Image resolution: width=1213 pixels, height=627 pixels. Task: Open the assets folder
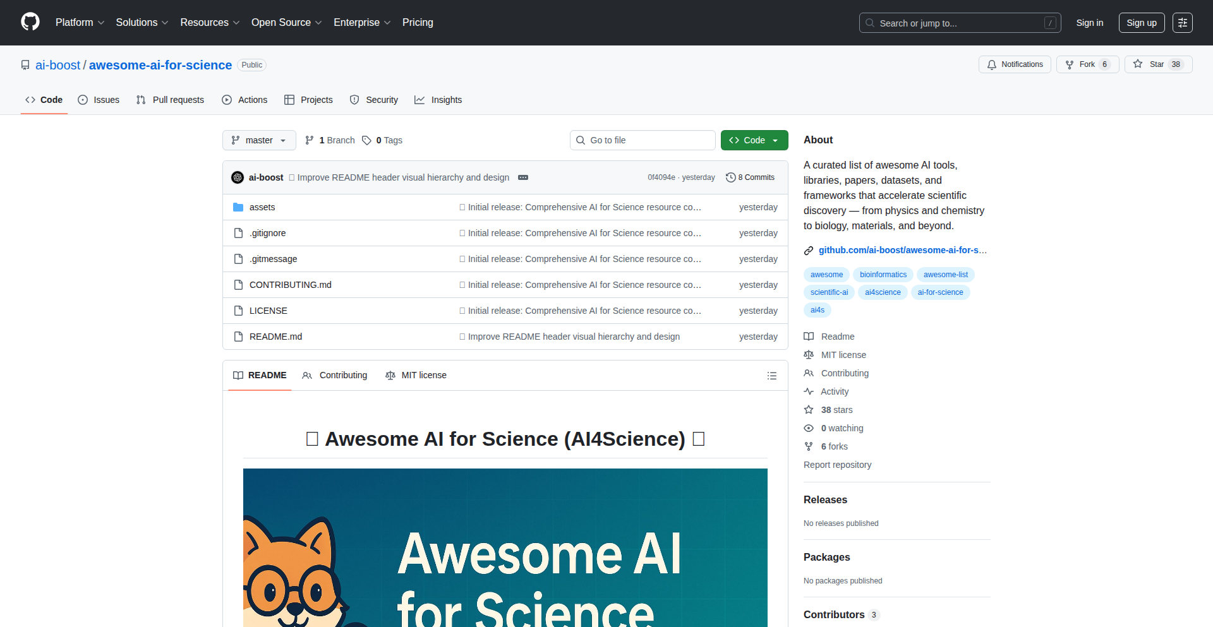tap(262, 207)
